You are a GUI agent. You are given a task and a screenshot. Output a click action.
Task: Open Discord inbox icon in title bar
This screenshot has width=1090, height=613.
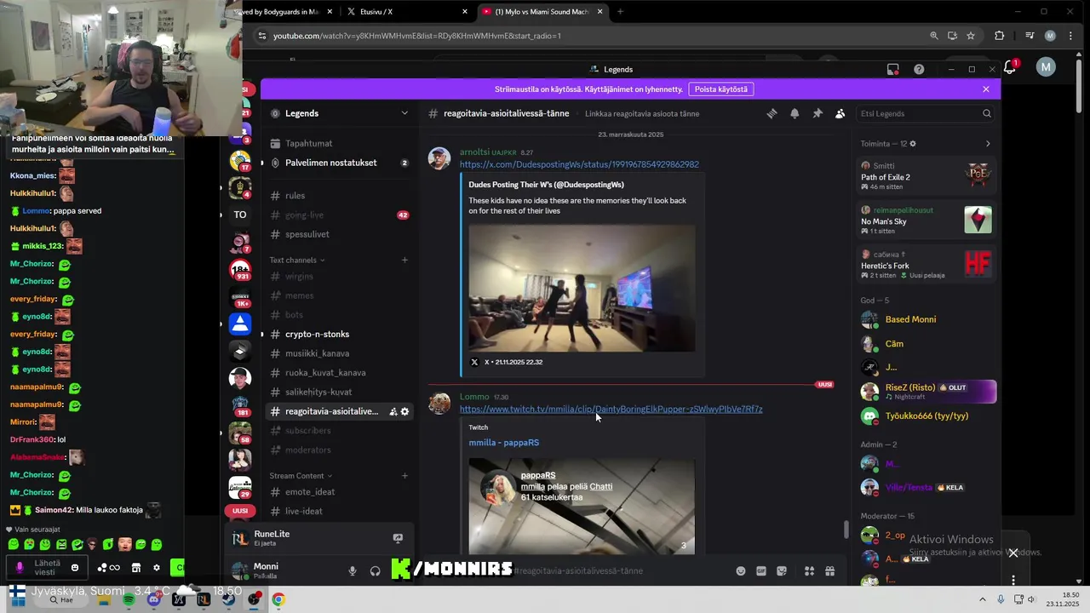[893, 69]
